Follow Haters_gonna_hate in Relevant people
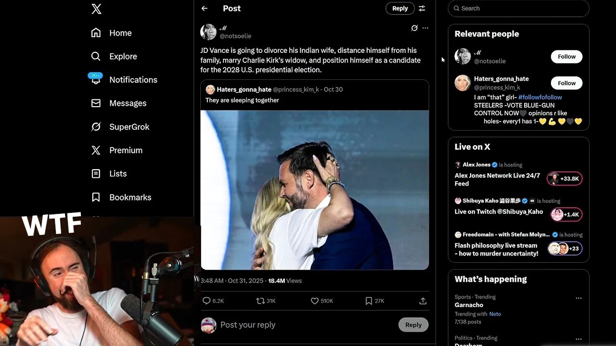This screenshot has width=616, height=346. [566, 83]
